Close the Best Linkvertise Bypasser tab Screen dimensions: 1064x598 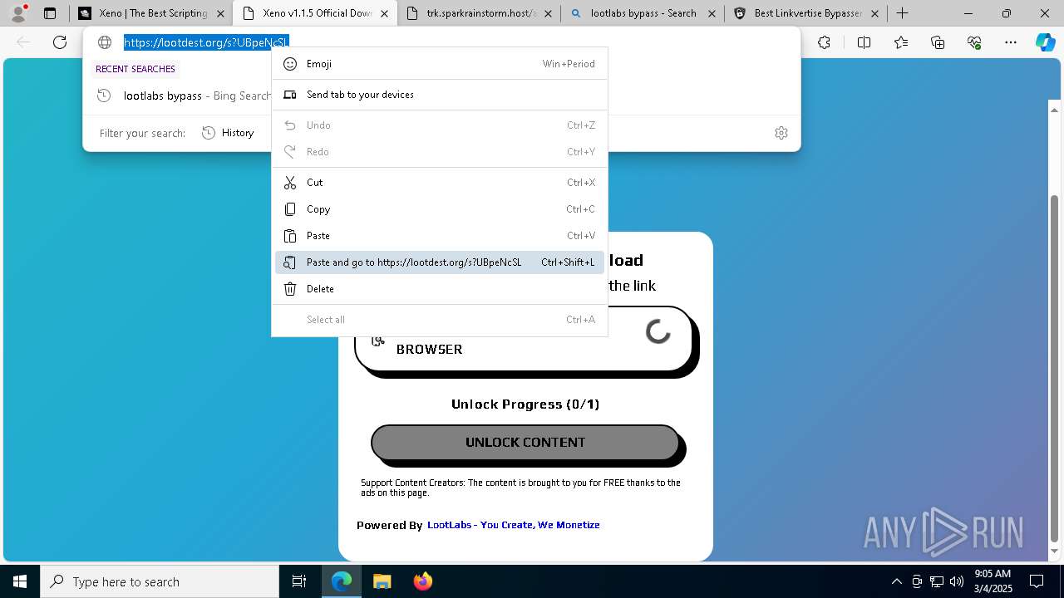pos(874,13)
